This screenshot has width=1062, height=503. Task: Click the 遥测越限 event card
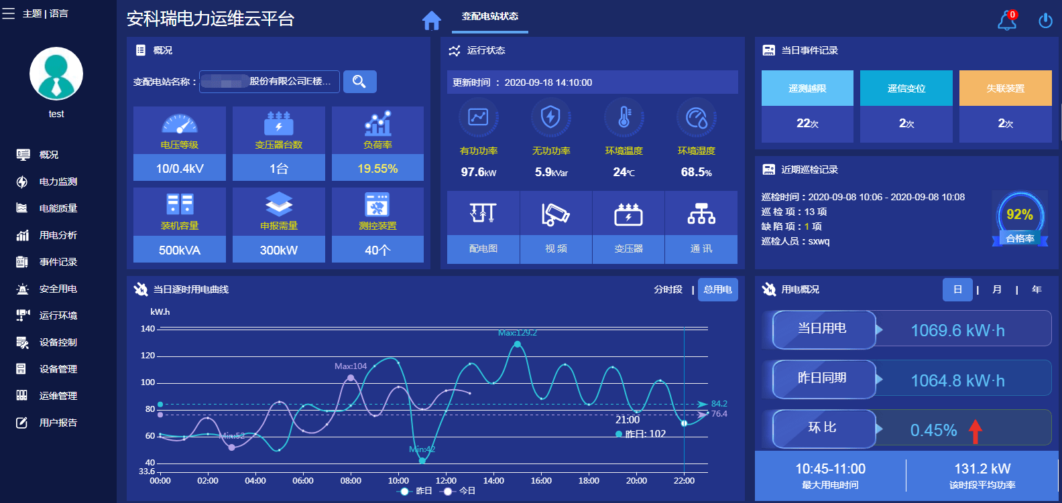(x=807, y=106)
